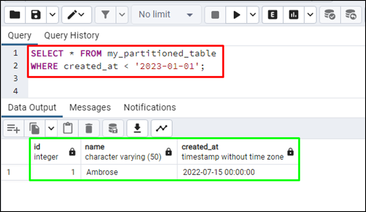Select the Ambrose name cell
This screenshot has height=212, width=366.
129,172
